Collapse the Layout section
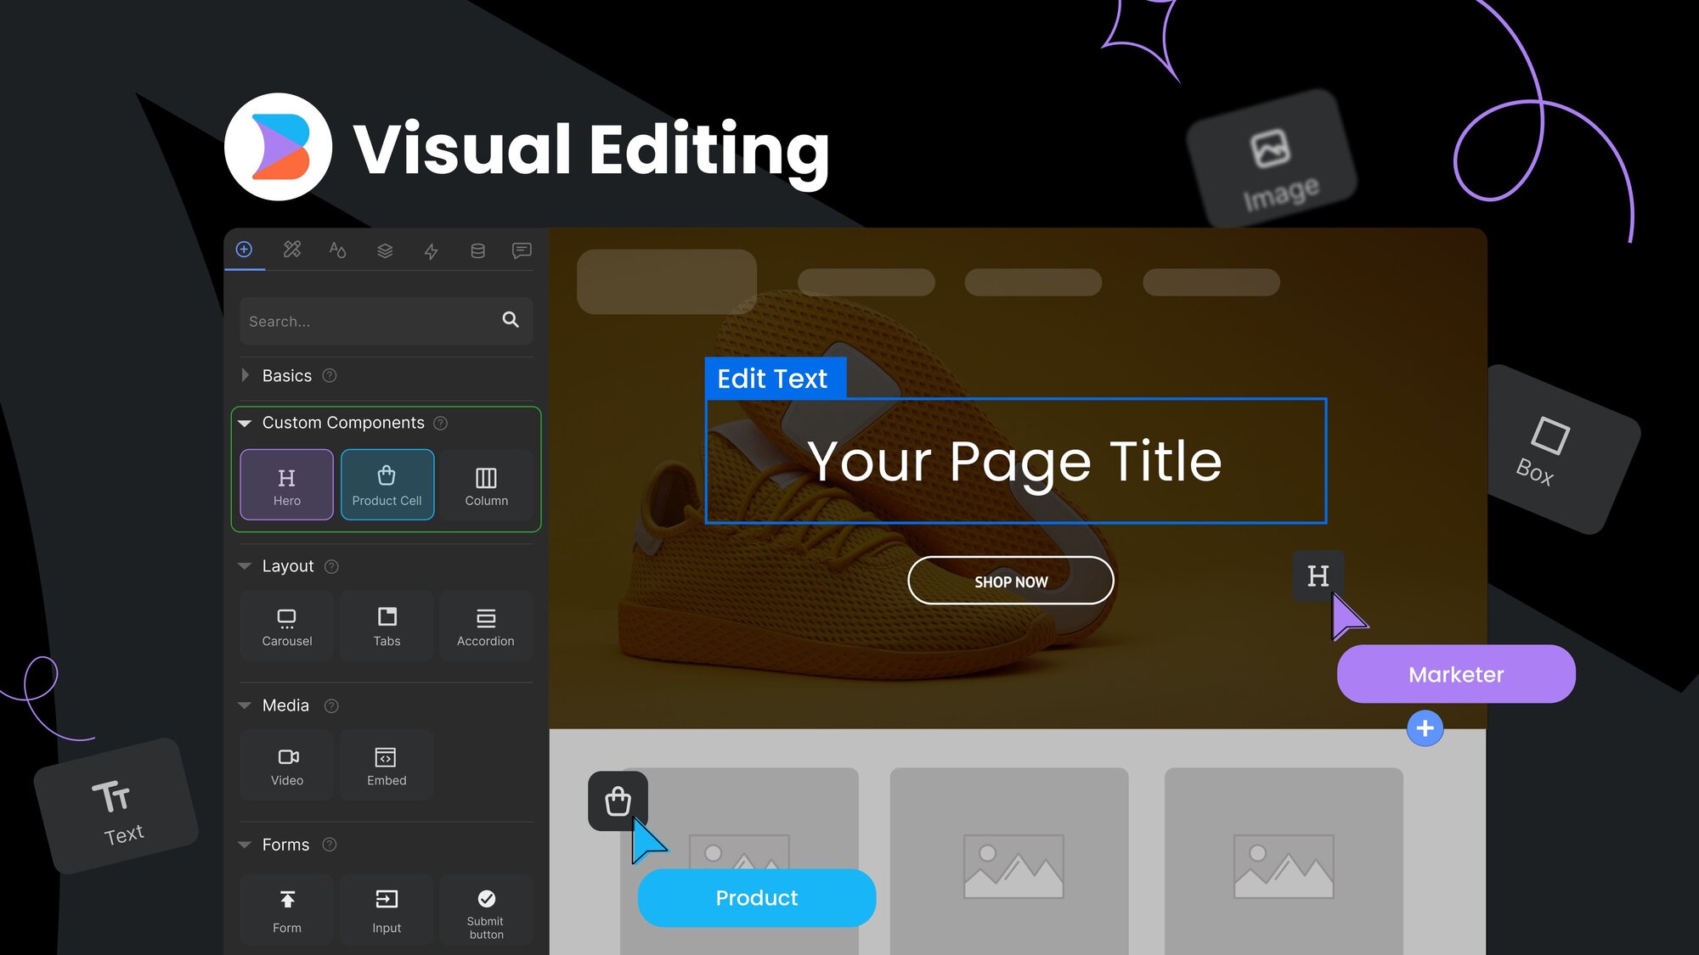The width and height of the screenshot is (1699, 955). coord(246,566)
